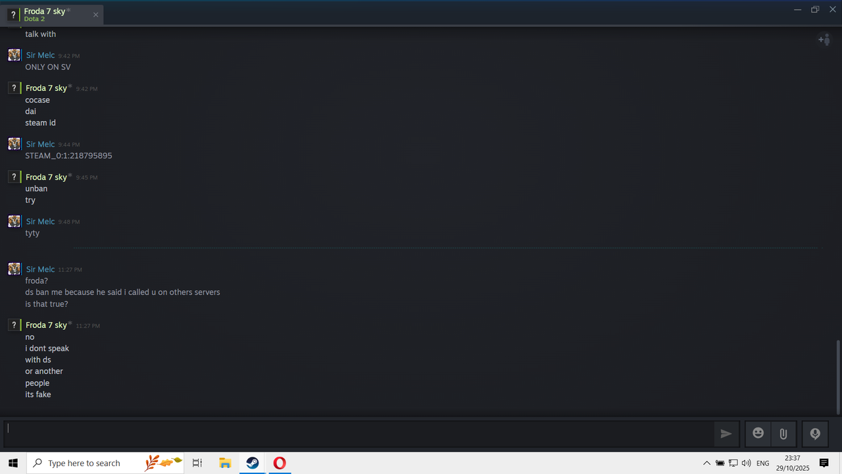Image resolution: width=842 pixels, height=474 pixels.
Task: Open Sir Melc avatar at 9:42 PM
Action: (14, 55)
